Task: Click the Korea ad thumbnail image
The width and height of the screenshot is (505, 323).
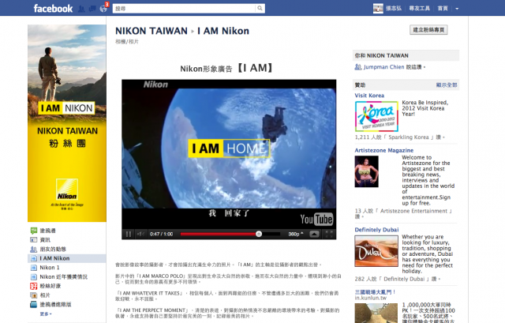Action: [x=376, y=116]
